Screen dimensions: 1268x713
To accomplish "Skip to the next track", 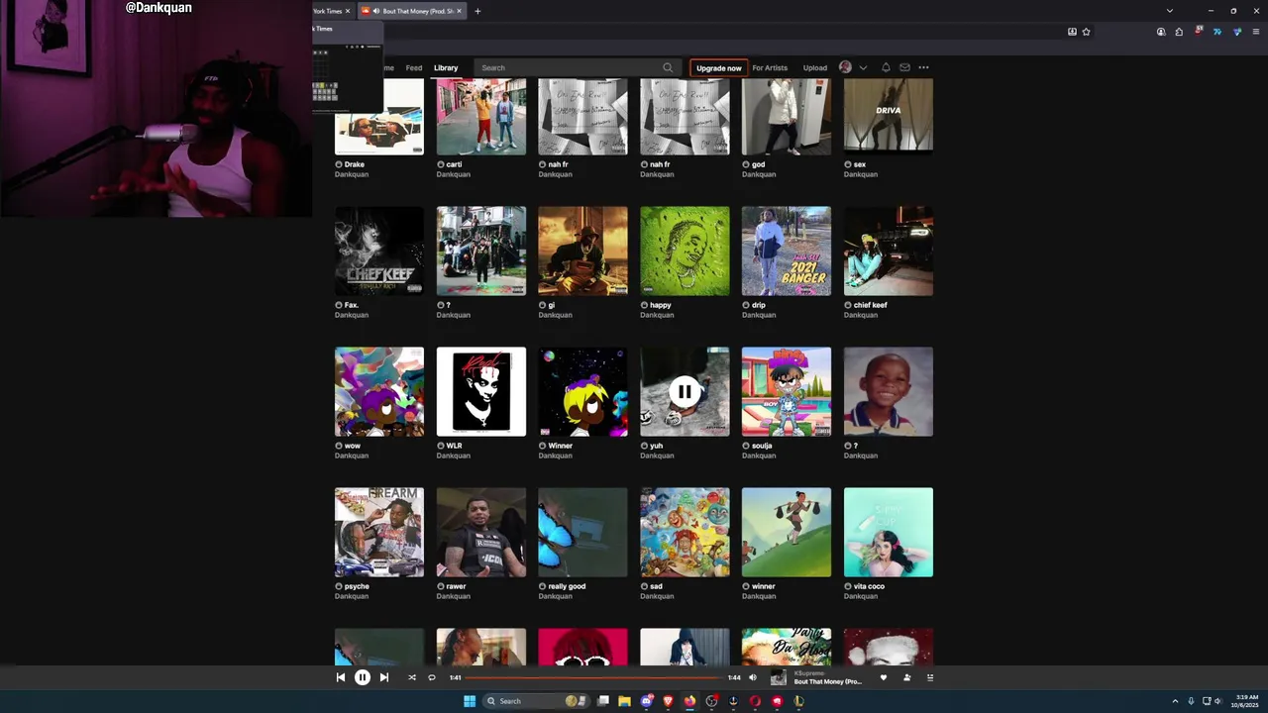I will click(x=384, y=677).
